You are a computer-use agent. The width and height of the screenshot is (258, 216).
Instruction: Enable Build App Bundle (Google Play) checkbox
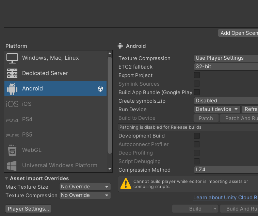197,92
